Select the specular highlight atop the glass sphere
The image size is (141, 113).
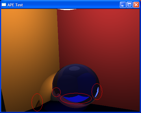[75, 69]
